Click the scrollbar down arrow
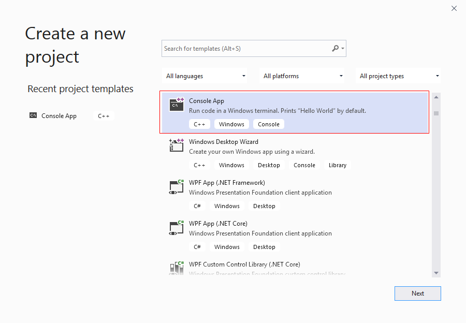The image size is (466, 323). [436, 273]
